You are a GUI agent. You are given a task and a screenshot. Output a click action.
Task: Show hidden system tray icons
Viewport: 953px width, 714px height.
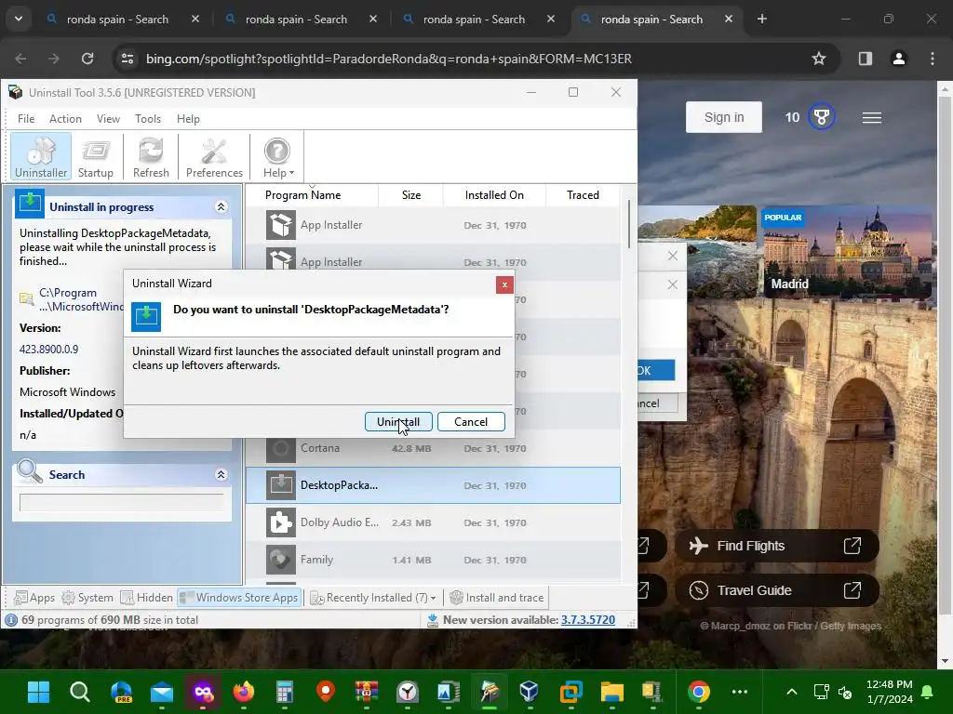(x=792, y=692)
